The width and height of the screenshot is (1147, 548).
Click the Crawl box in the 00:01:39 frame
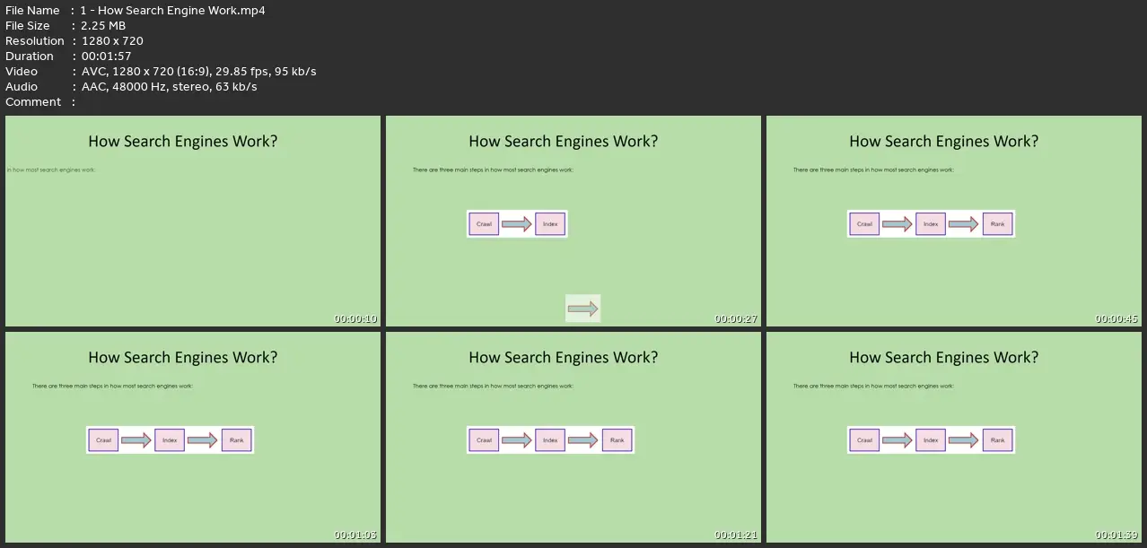click(x=864, y=440)
